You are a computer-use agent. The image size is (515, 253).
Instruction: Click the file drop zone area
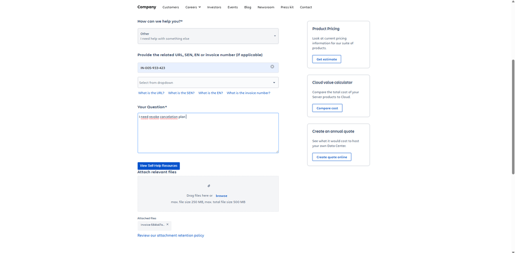[208, 194]
